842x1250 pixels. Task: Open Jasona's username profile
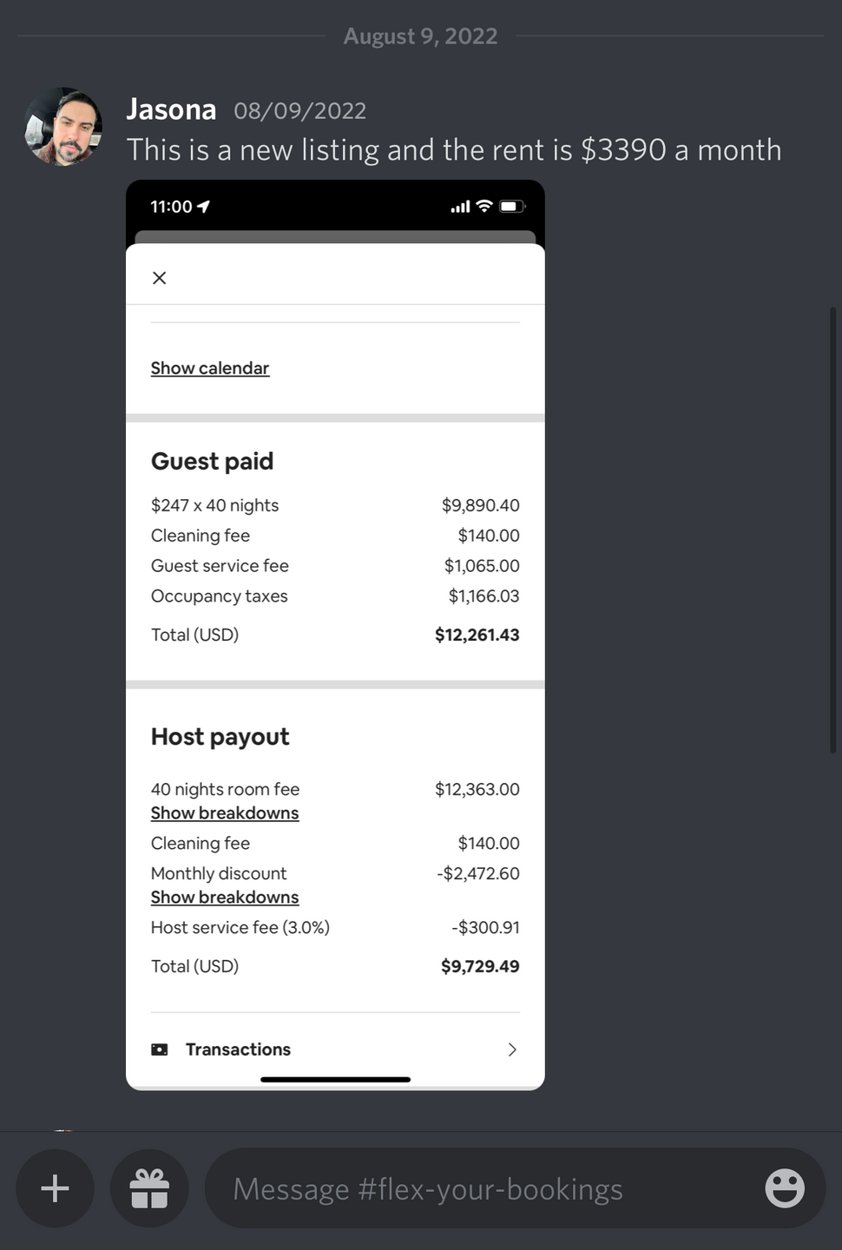coord(171,109)
